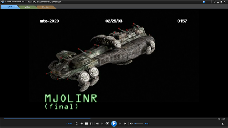
Task: Click the repeat playback icon
Action: [77, 124]
